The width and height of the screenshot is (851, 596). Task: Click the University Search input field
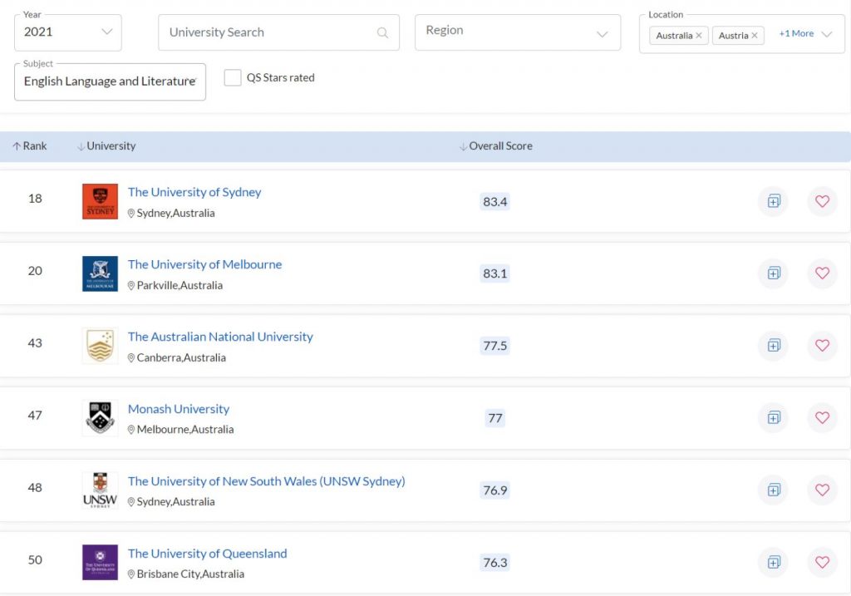pos(278,32)
